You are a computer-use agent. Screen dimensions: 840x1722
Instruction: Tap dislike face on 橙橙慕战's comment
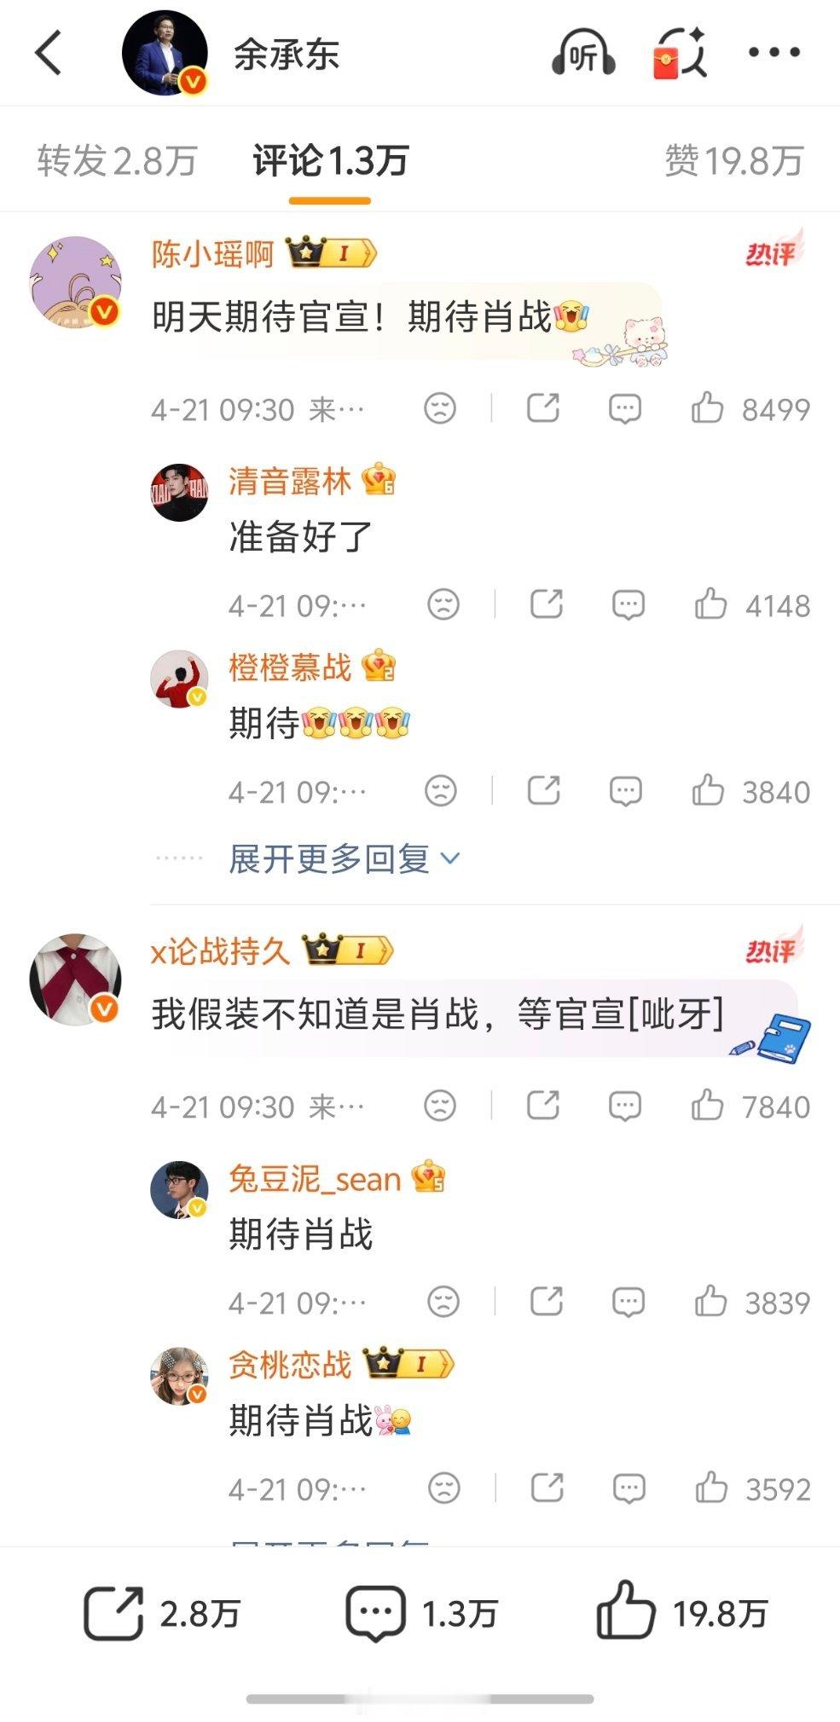[x=440, y=791]
